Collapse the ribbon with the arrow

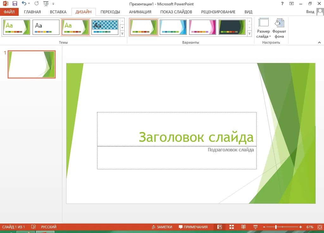click(319, 42)
